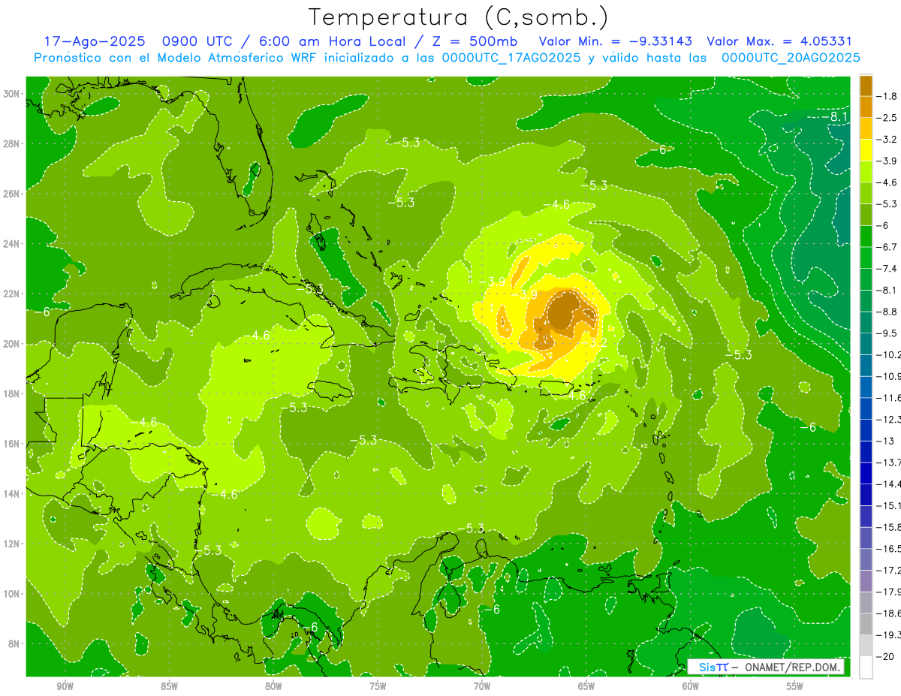Click the '-15.1' legend value

(889, 505)
